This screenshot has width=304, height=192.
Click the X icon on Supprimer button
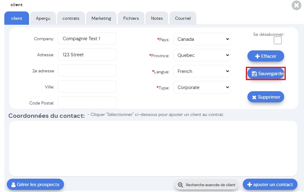tap(254, 97)
